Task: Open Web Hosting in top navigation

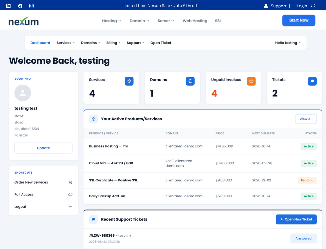Action: (x=195, y=21)
